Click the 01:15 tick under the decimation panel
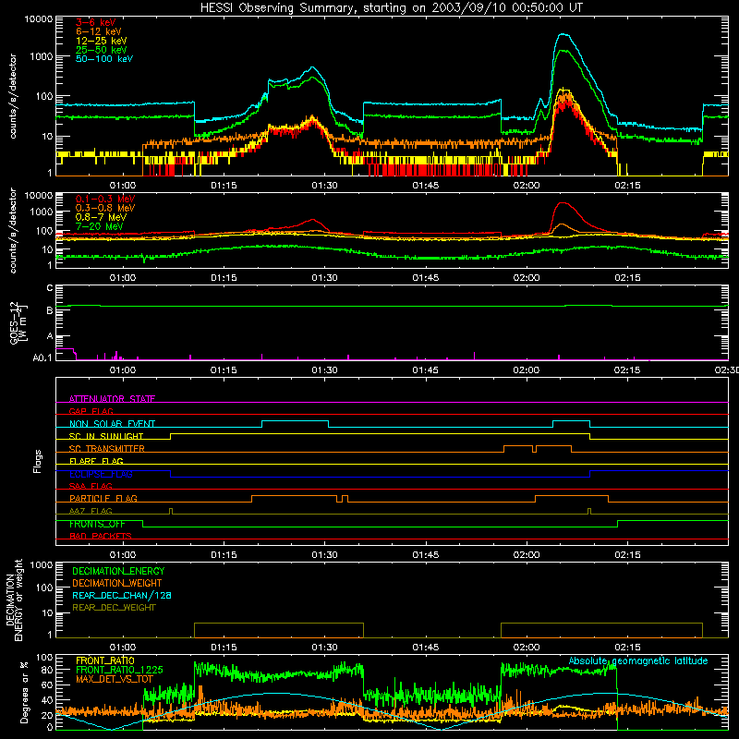739x739 pixels. pyautogui.click(x=224, y=648)
